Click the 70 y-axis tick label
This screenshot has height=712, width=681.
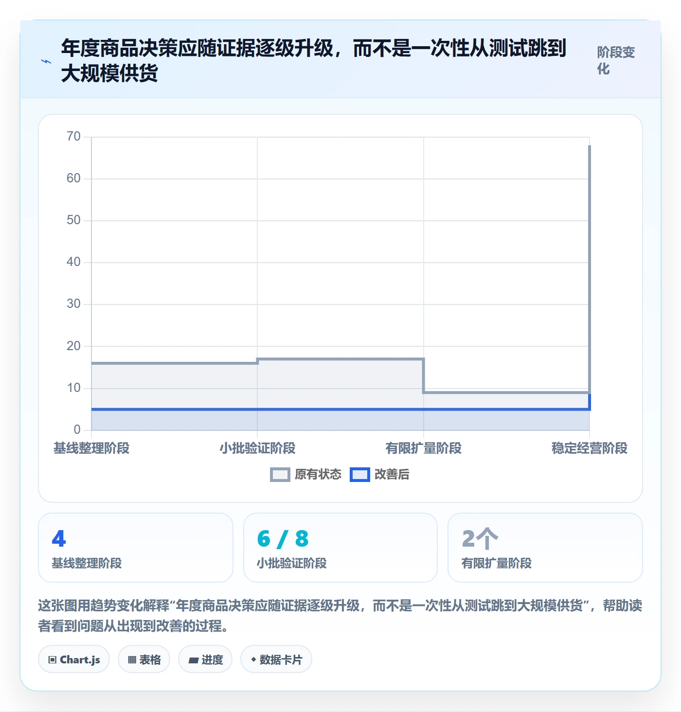pyautogui.click(x=73, y=137)
